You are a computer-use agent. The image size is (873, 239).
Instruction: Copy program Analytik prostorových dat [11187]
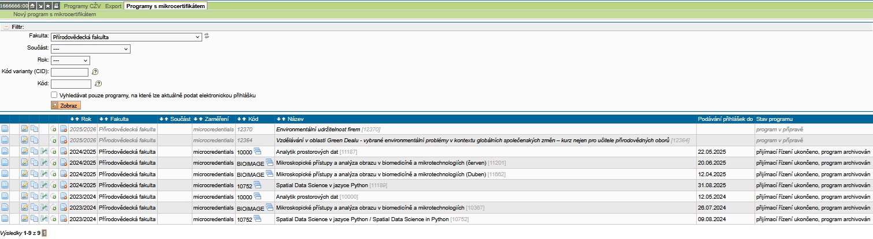coord(34,151)
